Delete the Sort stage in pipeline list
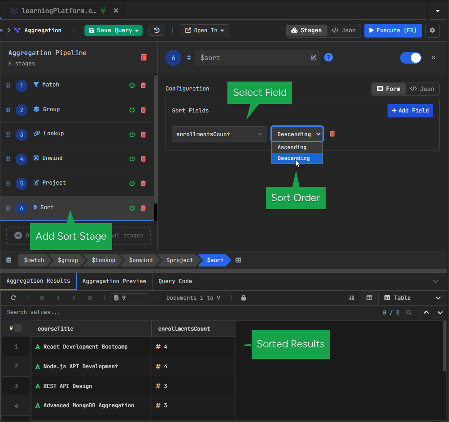The image size is (449, 422). 143,208
